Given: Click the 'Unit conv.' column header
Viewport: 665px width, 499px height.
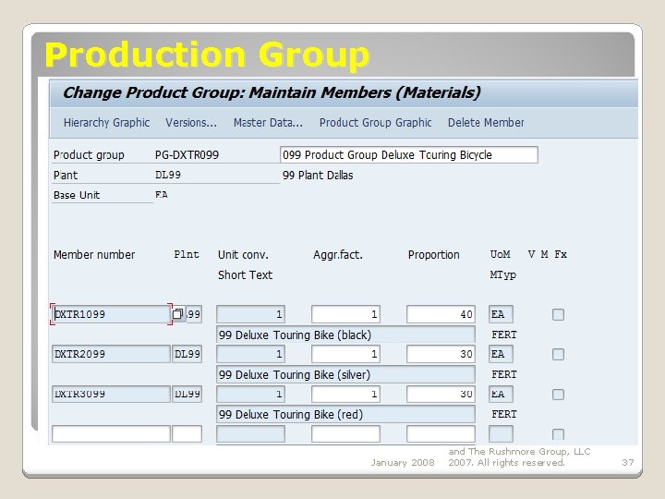Looking at the screenshot, I should point(243,255).
